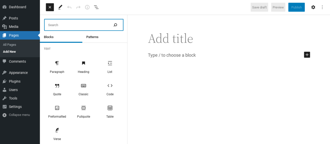
Task: Insert a Pullquote block
Action: point(83,112)
